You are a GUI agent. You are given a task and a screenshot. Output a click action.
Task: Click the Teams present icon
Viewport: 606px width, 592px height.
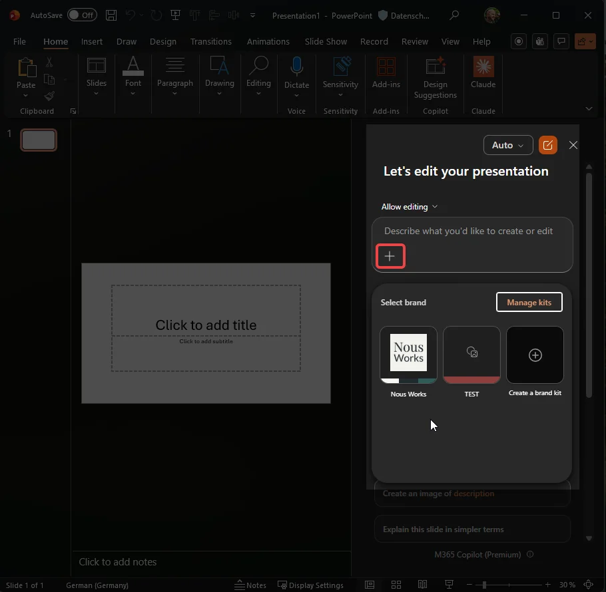(x=540, y=41)
